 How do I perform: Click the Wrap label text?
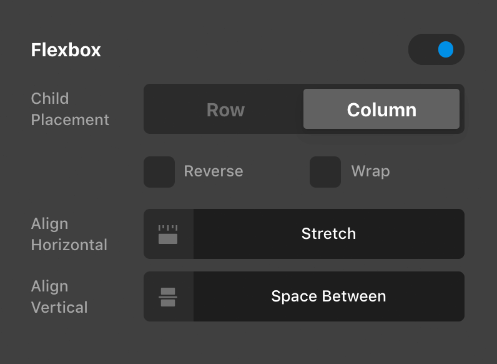370,171
